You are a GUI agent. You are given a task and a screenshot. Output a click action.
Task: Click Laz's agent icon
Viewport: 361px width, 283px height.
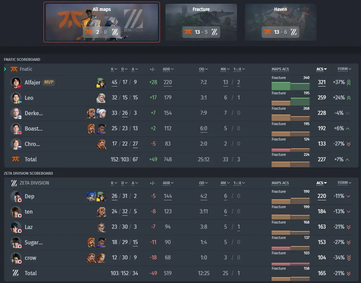(101, 227)
